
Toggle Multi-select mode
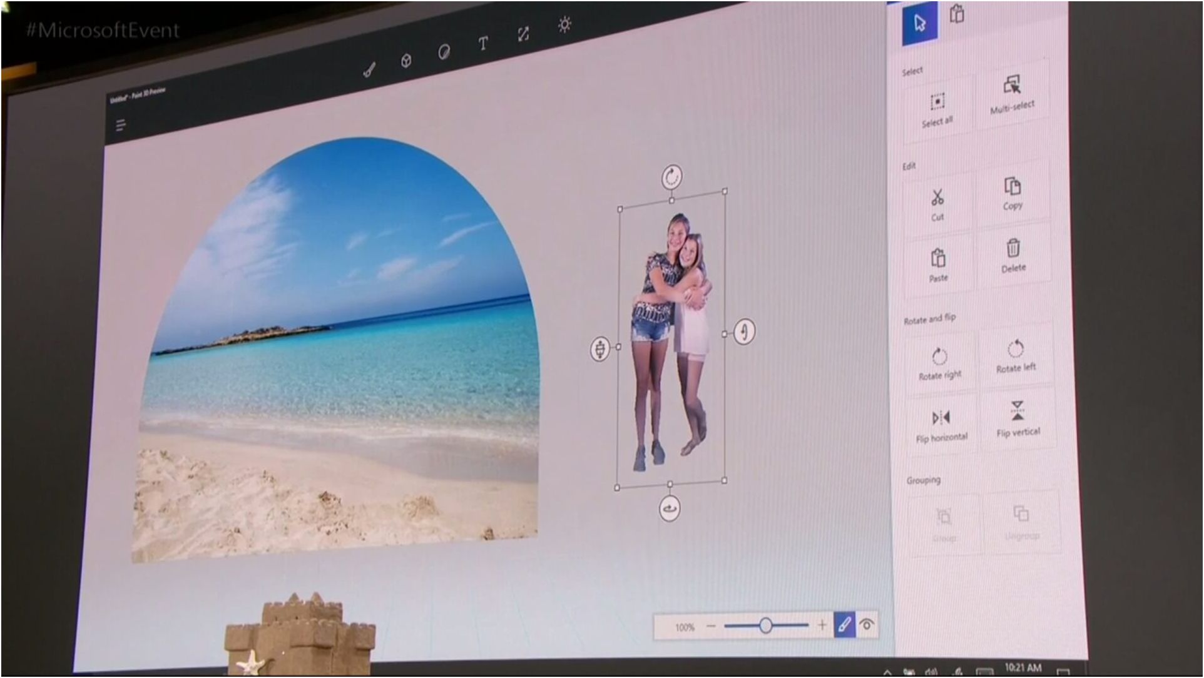(1012, 93)
